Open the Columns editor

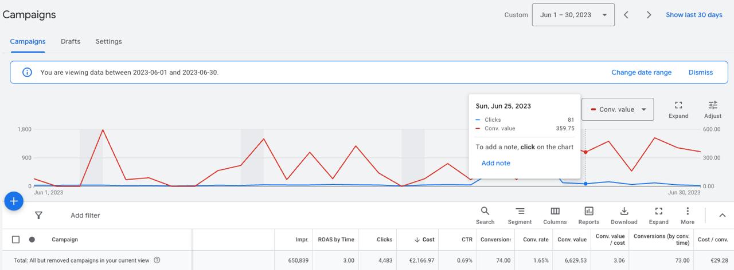(555, 215)
